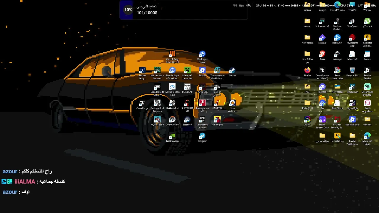Open the MIMESIS game shortcut

[217, 105]
